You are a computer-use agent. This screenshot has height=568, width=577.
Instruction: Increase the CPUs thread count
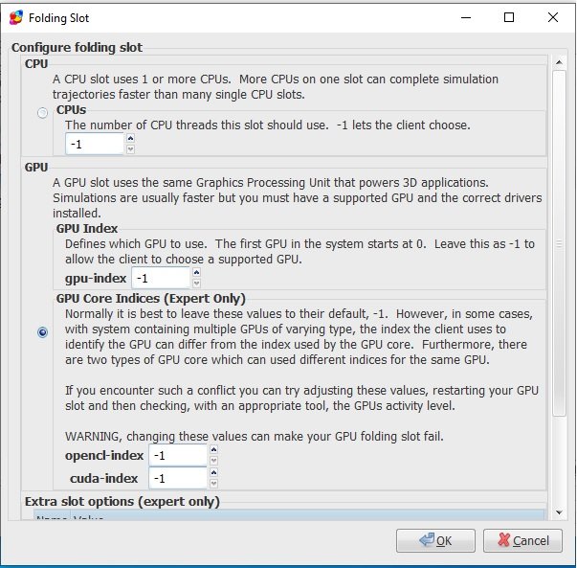tap(130, 138)
